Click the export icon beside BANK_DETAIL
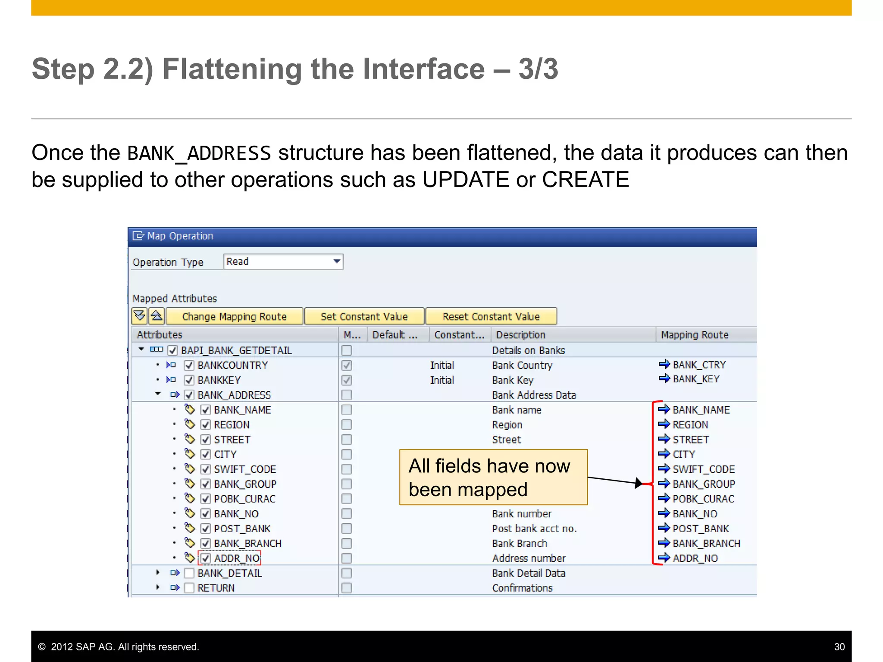This screenshot has width=883, height=662. click(x=175, y=573)
